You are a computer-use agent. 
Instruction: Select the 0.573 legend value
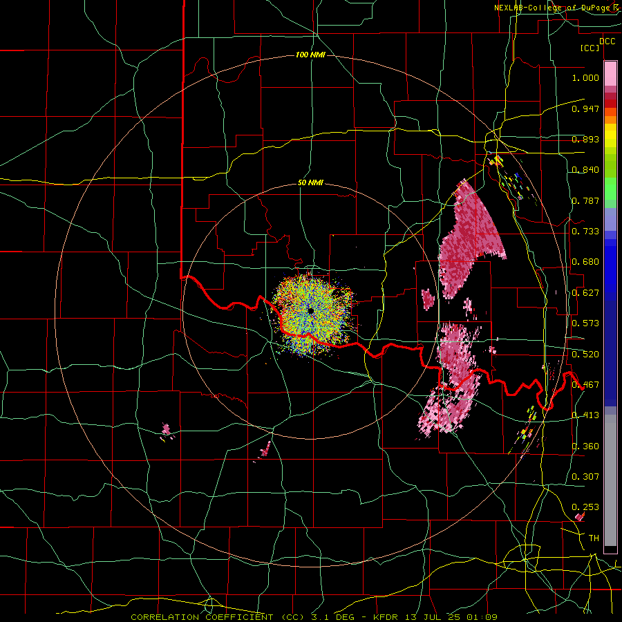click(x=585, y=323)
